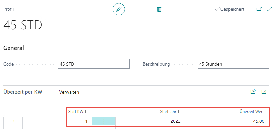Delete profile using trash icon
The width and height of the screenshot is (273, 129).
(x=159, y=9)
